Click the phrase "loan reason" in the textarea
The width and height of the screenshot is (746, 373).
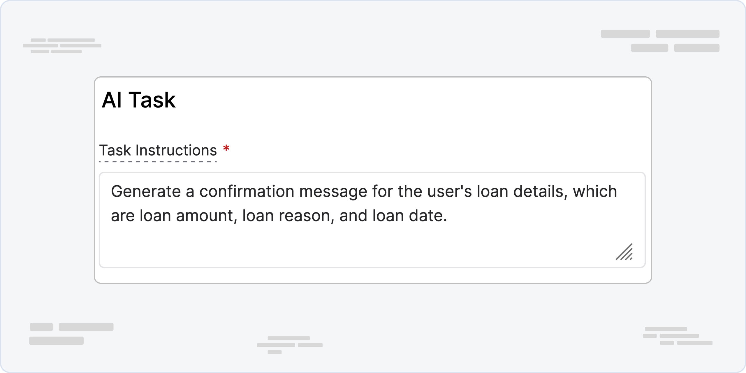pyautogui.click(x=286, y=216)
